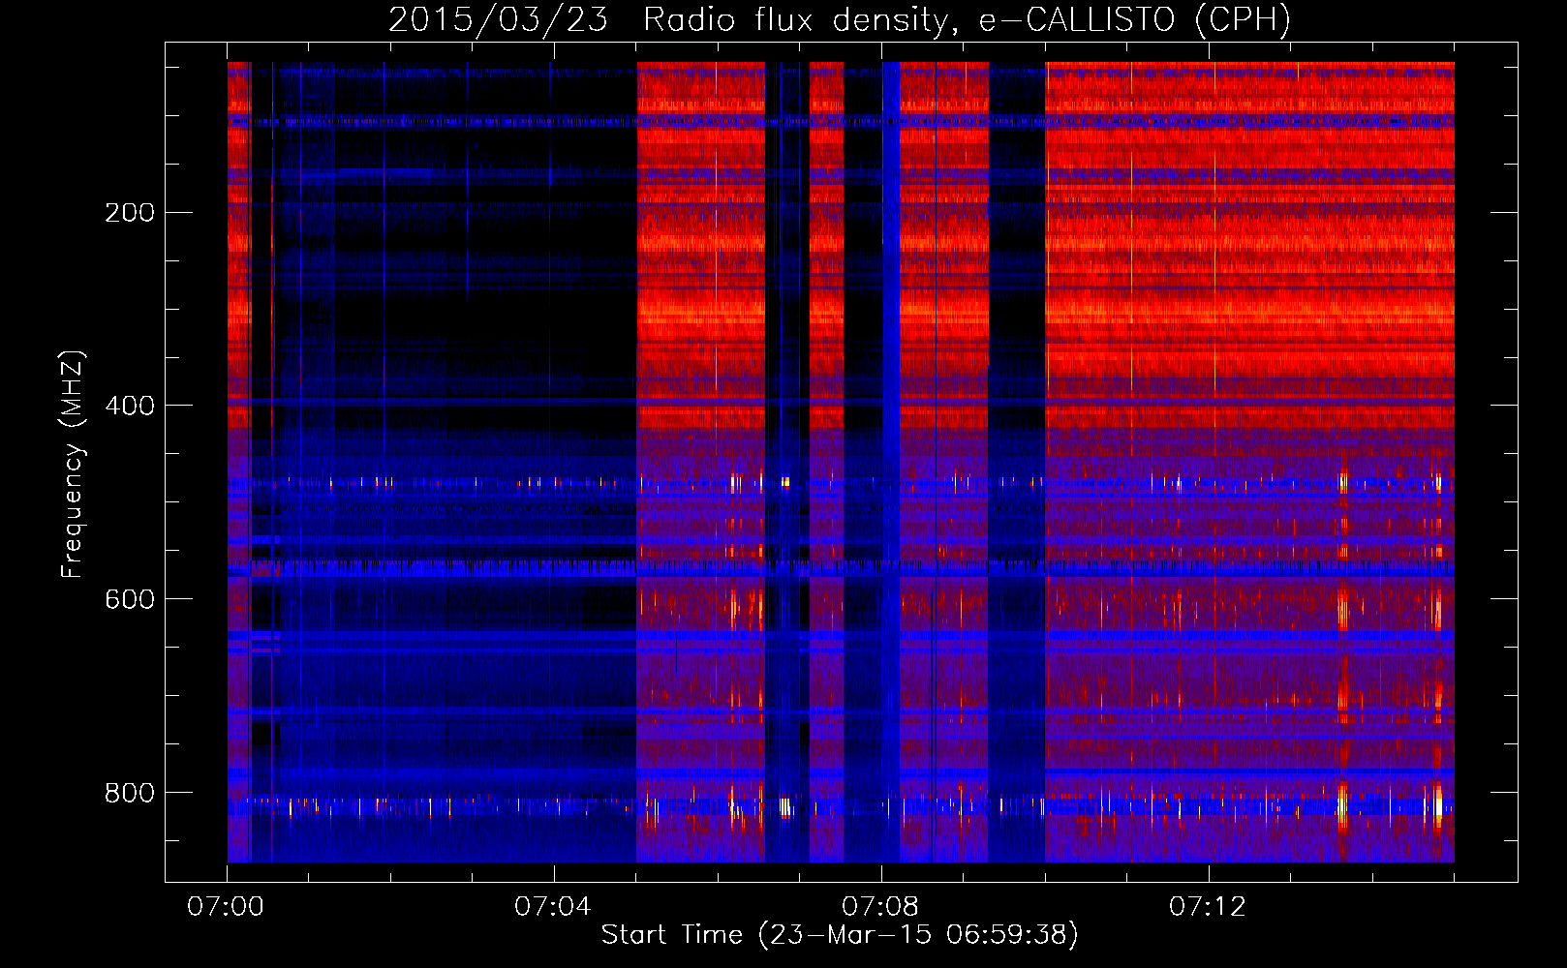Click the "Frequency (MHZ)" axis label
Viewport: 1567px width, 968px height.
click(x=73, y=465)
